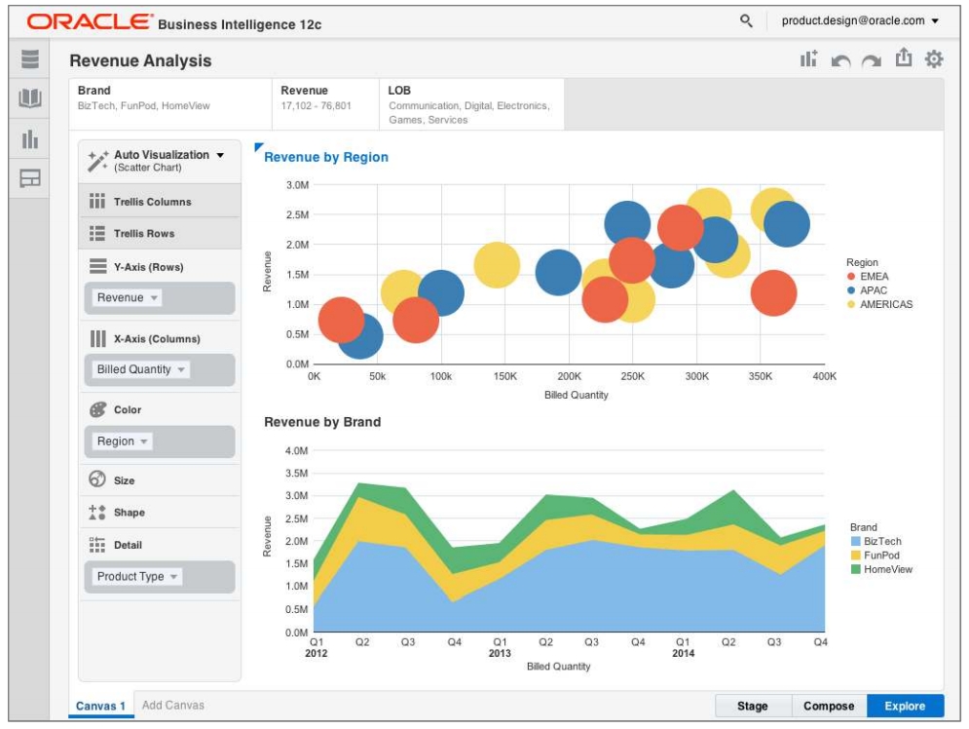969x729 pixels.
Task: Click the Auto Visualization magic wand icon
Action: pyautogui.click(x=97, y=160)
